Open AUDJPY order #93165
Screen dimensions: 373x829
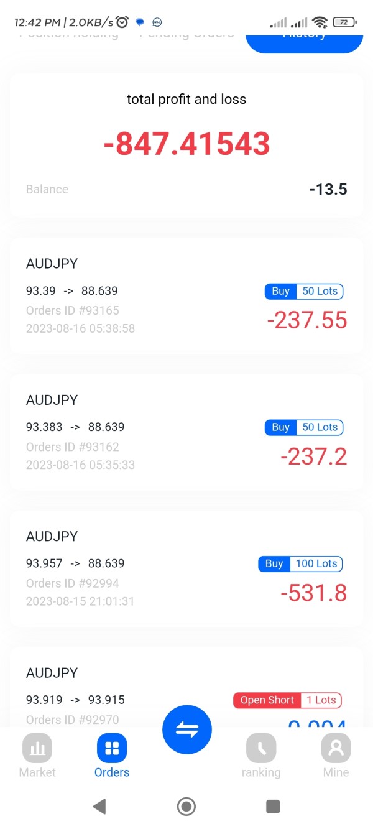coord(124,295)
